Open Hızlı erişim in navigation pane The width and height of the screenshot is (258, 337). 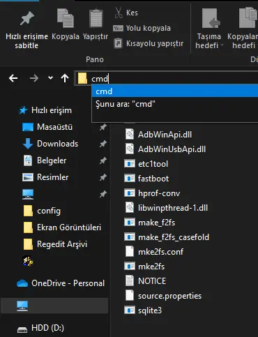point(52,110)
